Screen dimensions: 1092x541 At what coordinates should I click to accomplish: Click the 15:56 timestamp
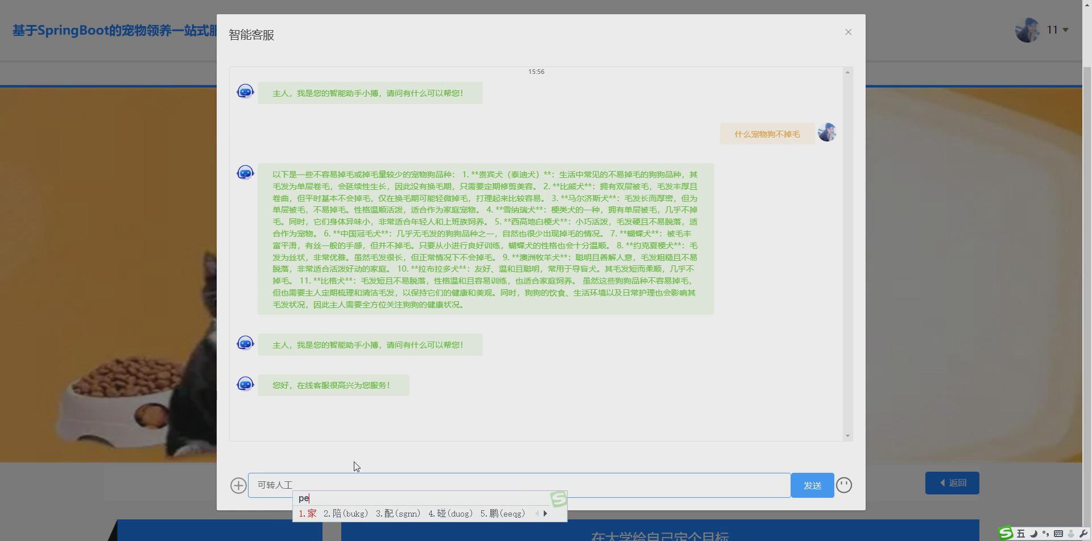pyautogui.click(x=536, y=72)
